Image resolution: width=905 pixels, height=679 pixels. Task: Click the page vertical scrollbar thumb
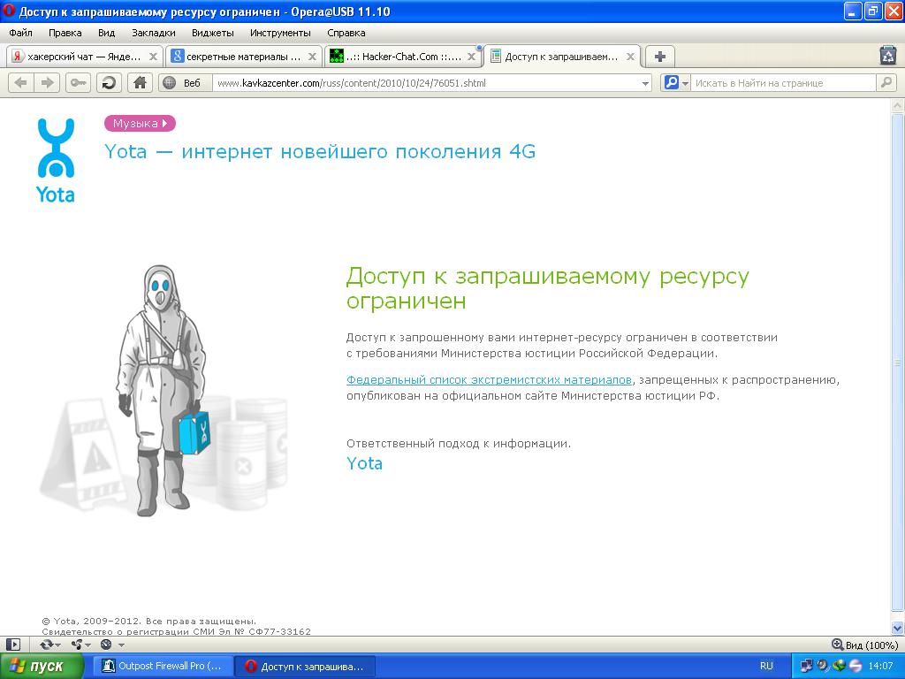pyautogui.click(x=897, y=362)
